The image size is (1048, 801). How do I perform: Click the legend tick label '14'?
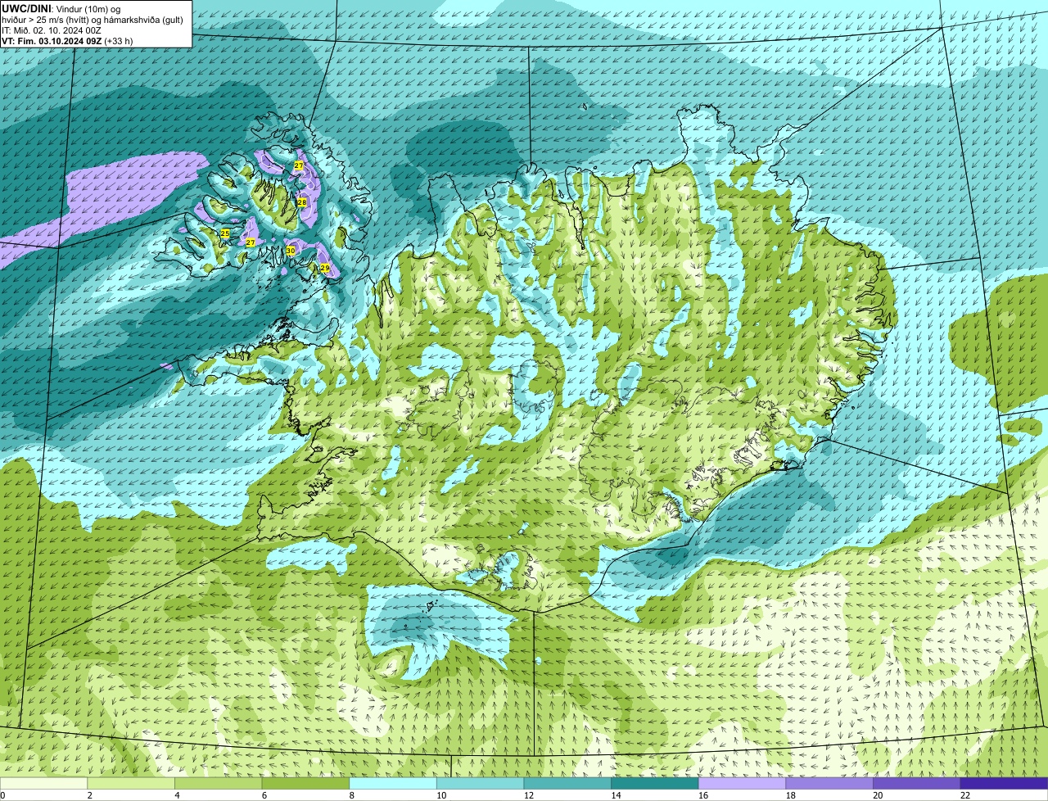616,795
